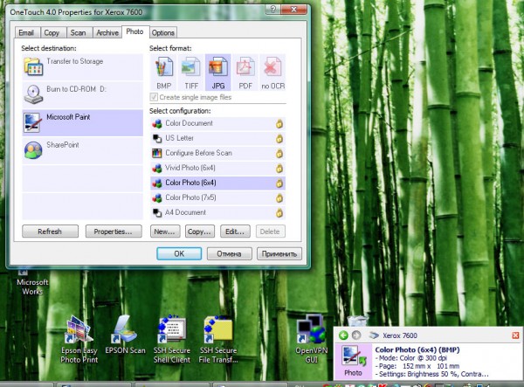Select Color Document configuration
Viewport: 524px width, 387px height.
[x=217, y=124]
